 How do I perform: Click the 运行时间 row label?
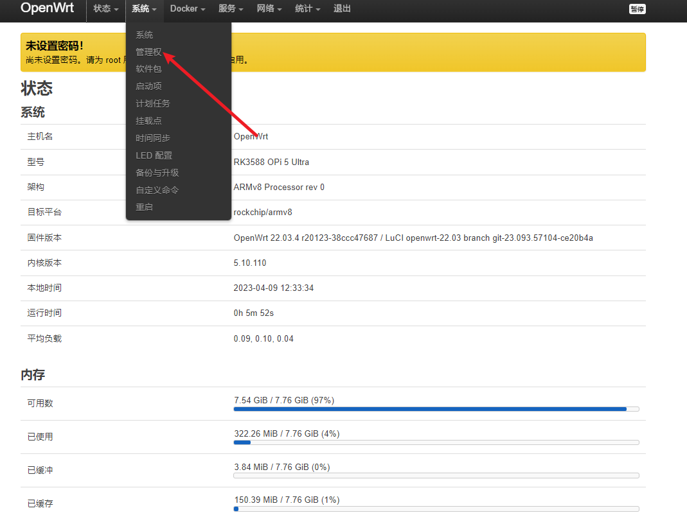[x=44, y=313]
